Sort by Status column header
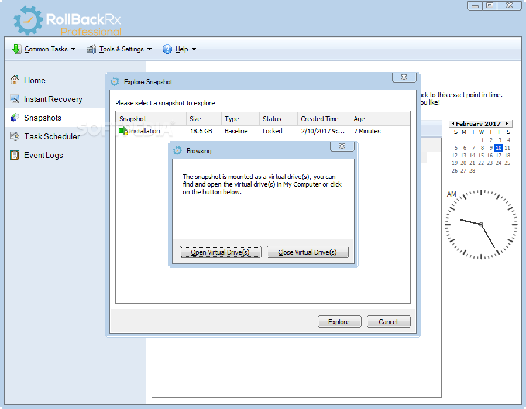This screenshot has height=409, width=526. [278, 119]
